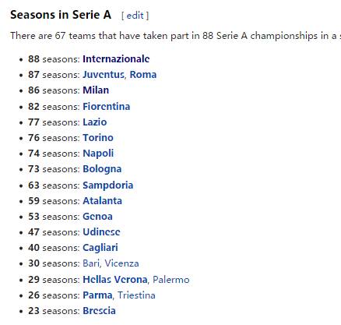The image size is (341, 325).
Task: Open the Juventus link
Action: (x=104, y=75)
